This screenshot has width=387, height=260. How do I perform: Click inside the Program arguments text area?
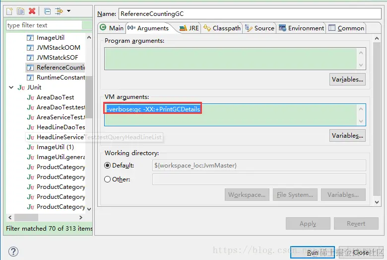click(231, 59)
